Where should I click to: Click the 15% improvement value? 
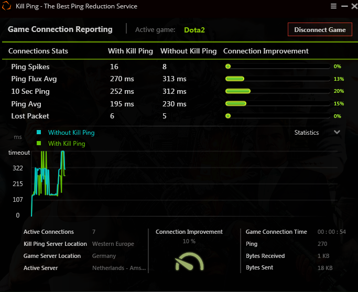pyautogui.click(x=339, y=104)
